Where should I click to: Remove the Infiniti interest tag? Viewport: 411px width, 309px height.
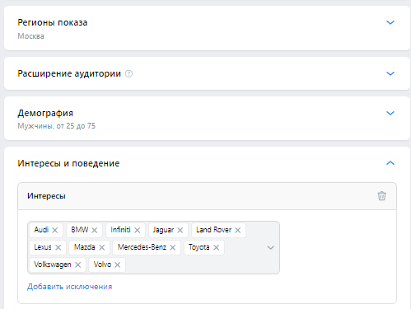pyautogui.click(x=138, y=230)
